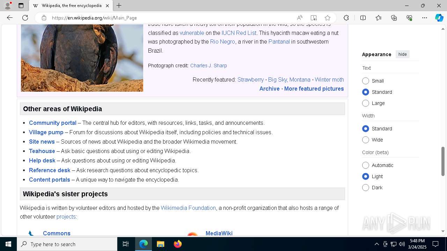Screen dimensions: 447x251
Task: Show hidden system tray icons chevron
Action: [376, 244]
